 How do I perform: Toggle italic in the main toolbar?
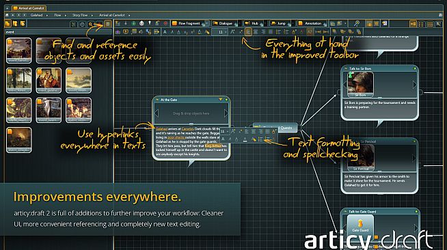point(172,32)
